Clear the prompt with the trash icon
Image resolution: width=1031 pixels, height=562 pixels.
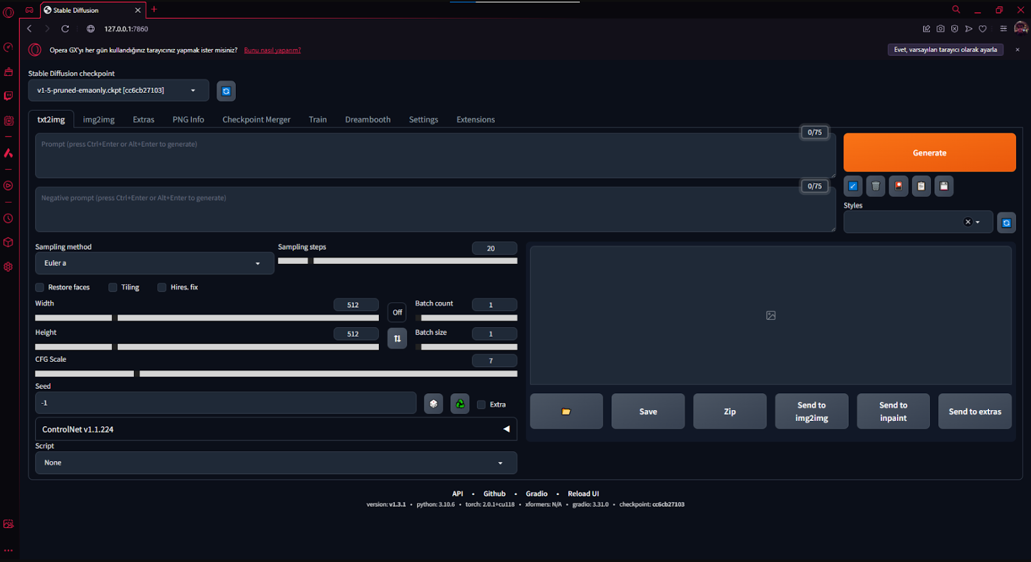tap(876, 186)
